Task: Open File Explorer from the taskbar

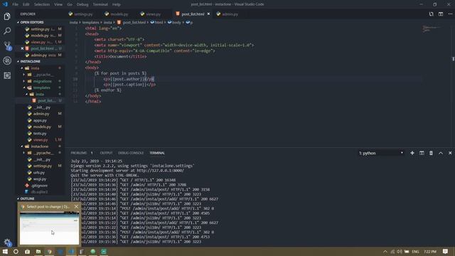Action: point(38,251)
